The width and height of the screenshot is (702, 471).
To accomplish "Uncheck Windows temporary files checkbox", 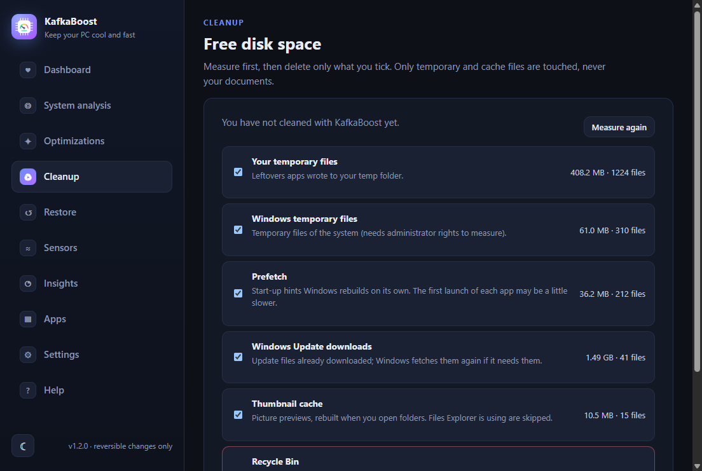I will coord(238,229).
